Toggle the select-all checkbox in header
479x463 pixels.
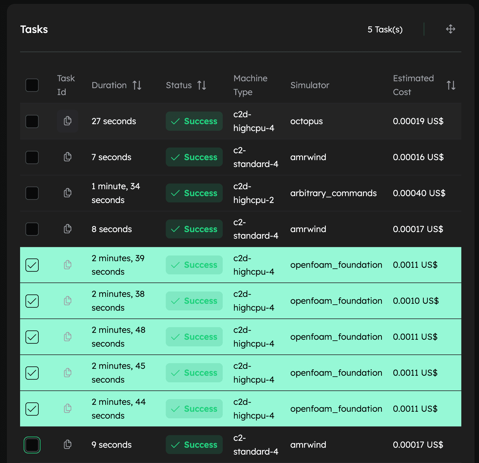pos(32,85)
